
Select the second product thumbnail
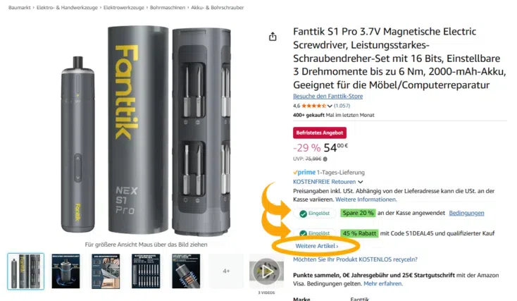(66, 271)
